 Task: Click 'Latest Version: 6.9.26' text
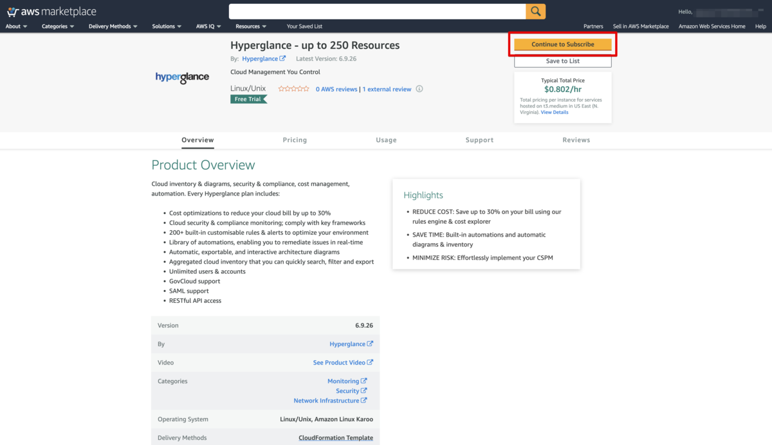[326, 59]
